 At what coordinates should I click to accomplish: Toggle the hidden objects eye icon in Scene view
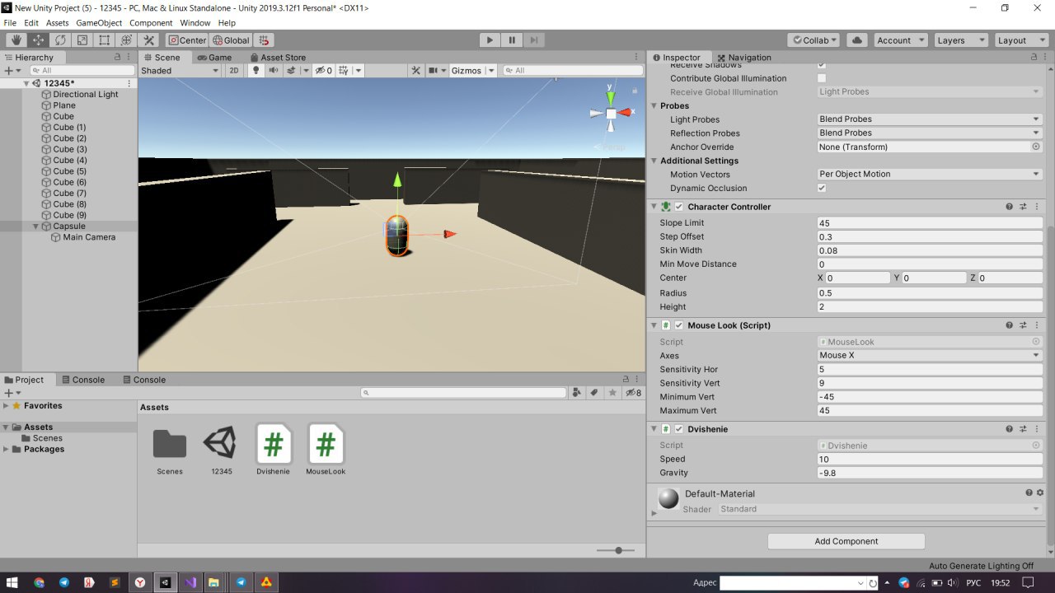coord(323,70)
